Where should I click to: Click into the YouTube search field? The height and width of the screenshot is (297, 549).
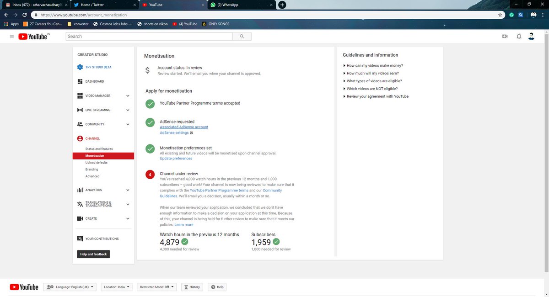tap(149, 37)
